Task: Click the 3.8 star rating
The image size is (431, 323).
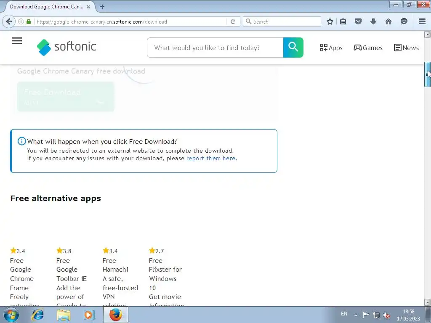Action: click(64, 251)
